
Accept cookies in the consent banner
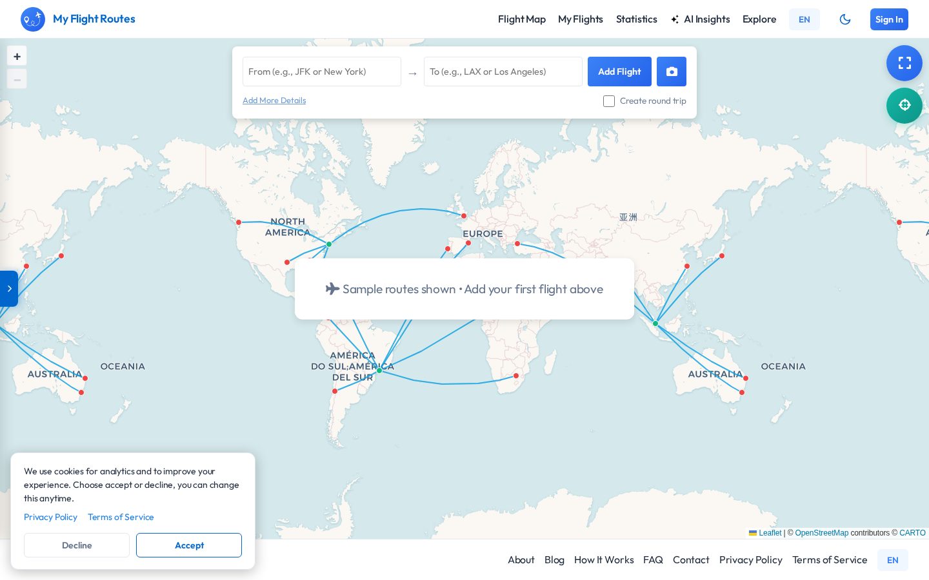coord(189,545)
